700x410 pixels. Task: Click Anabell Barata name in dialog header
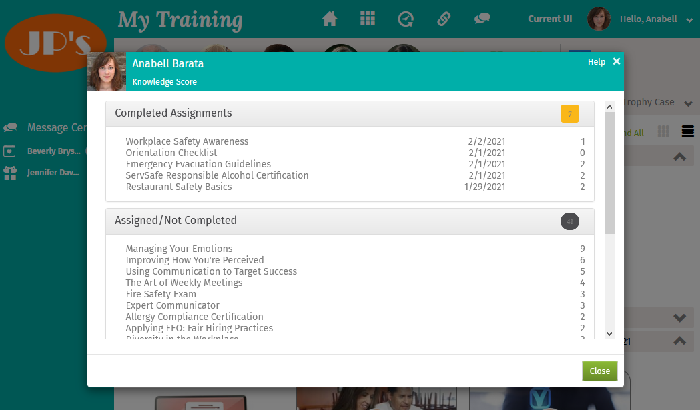168,64
